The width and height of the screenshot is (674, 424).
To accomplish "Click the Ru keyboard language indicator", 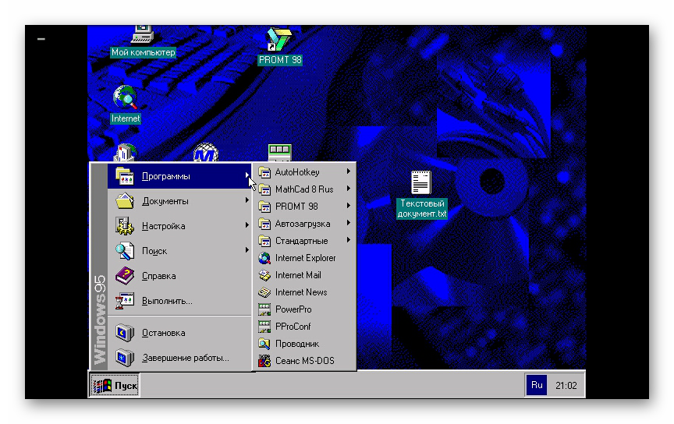I will (x=536, y=385).
